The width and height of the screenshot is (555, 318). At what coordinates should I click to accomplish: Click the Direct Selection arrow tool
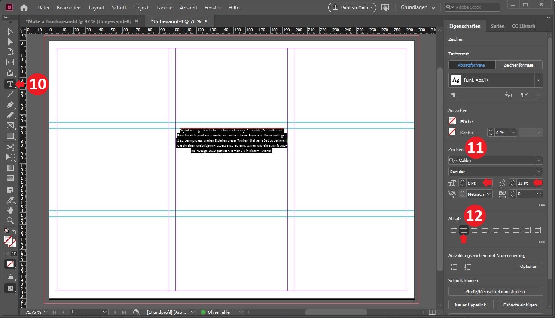10,42
